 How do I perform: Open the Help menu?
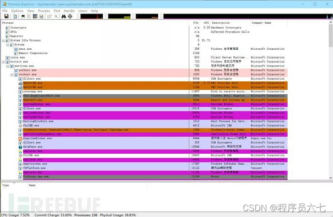tap(95, 11)
